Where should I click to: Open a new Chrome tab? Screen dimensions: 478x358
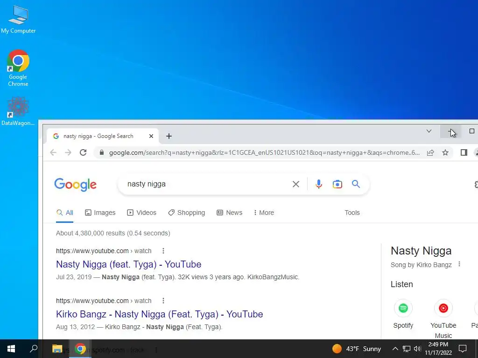[x=169, y=136]
